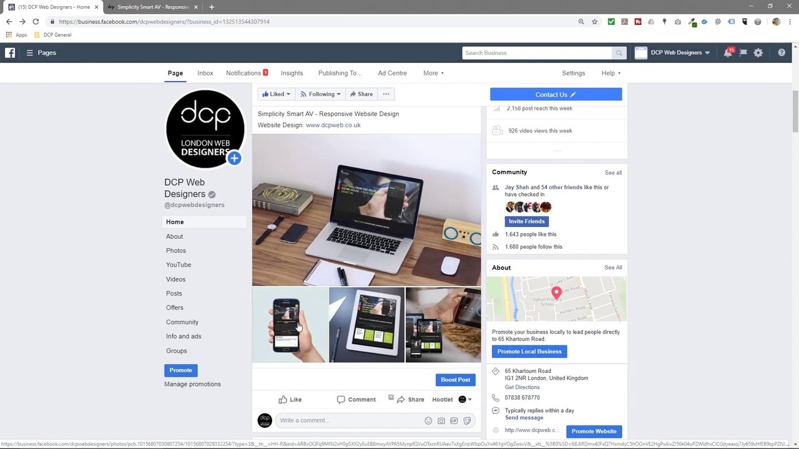Viewport: 799px width, 449px height.
Task: Switch to the Inbox tab
Action: (x=205, y=74)
